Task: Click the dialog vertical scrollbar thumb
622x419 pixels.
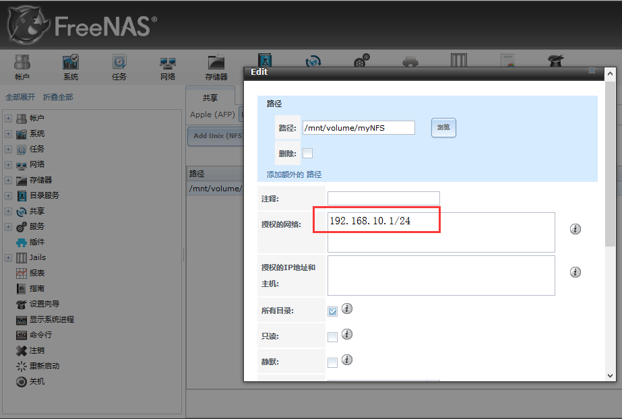Action: 610,163
